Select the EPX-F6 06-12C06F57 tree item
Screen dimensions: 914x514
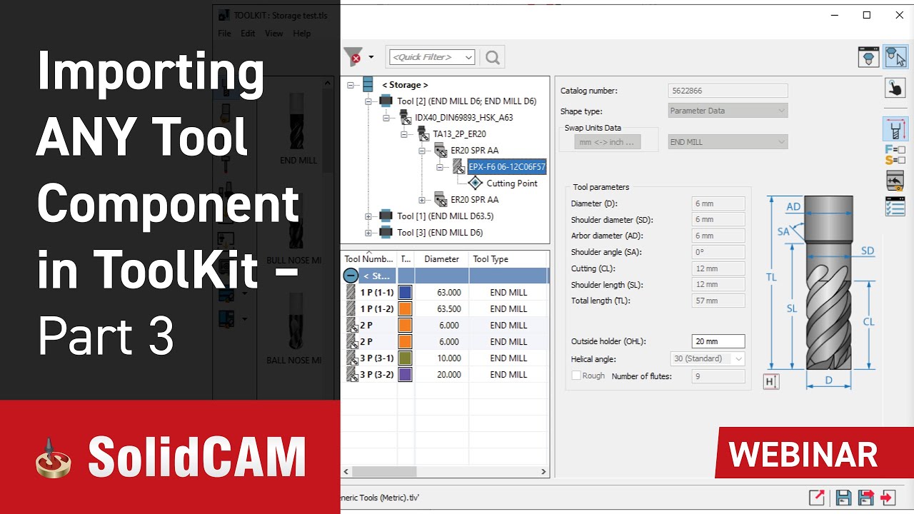click(x=507, y=167)
